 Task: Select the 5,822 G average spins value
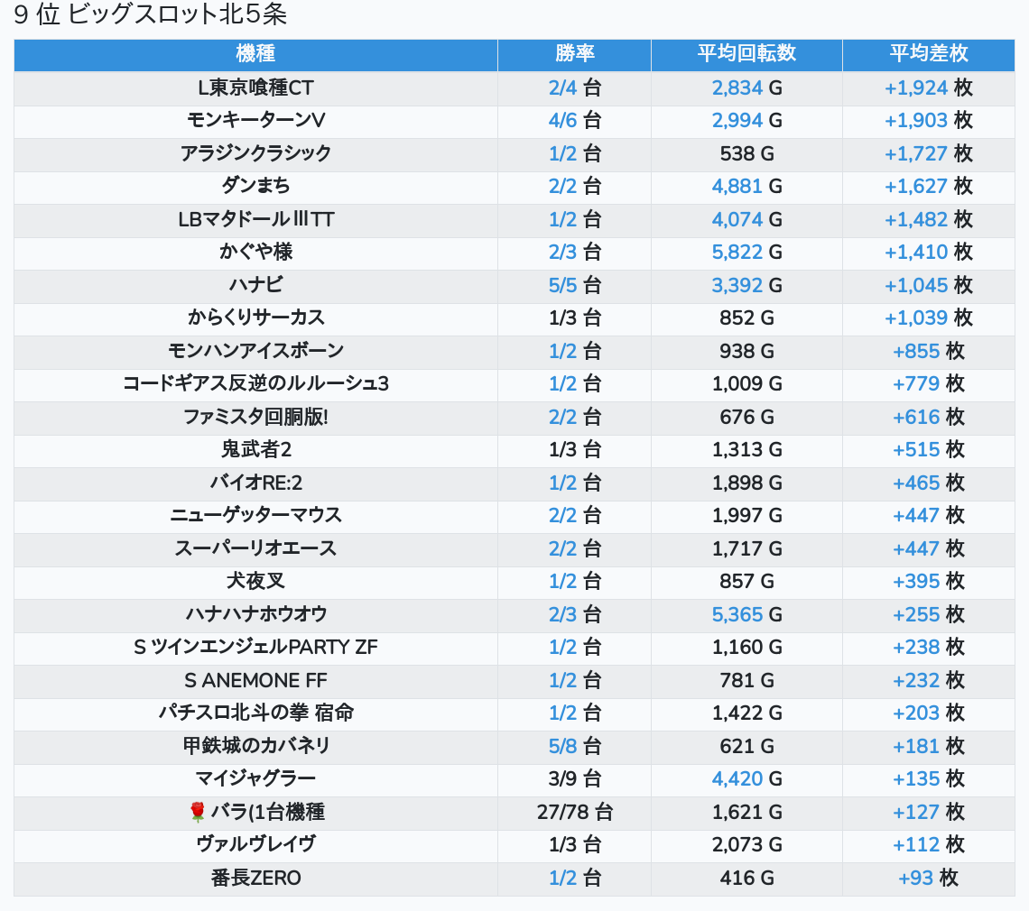(x=746, y=252)
